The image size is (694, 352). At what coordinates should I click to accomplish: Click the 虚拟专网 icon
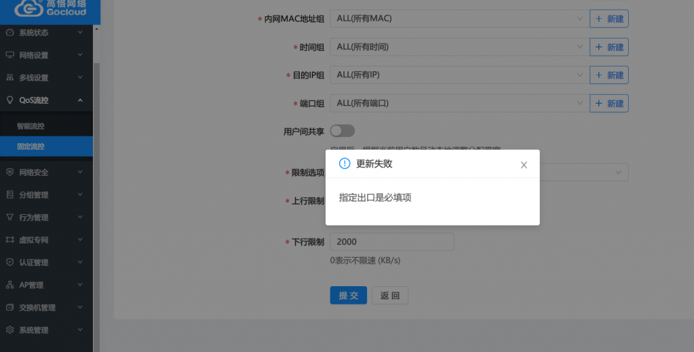[x=9, y=240]
